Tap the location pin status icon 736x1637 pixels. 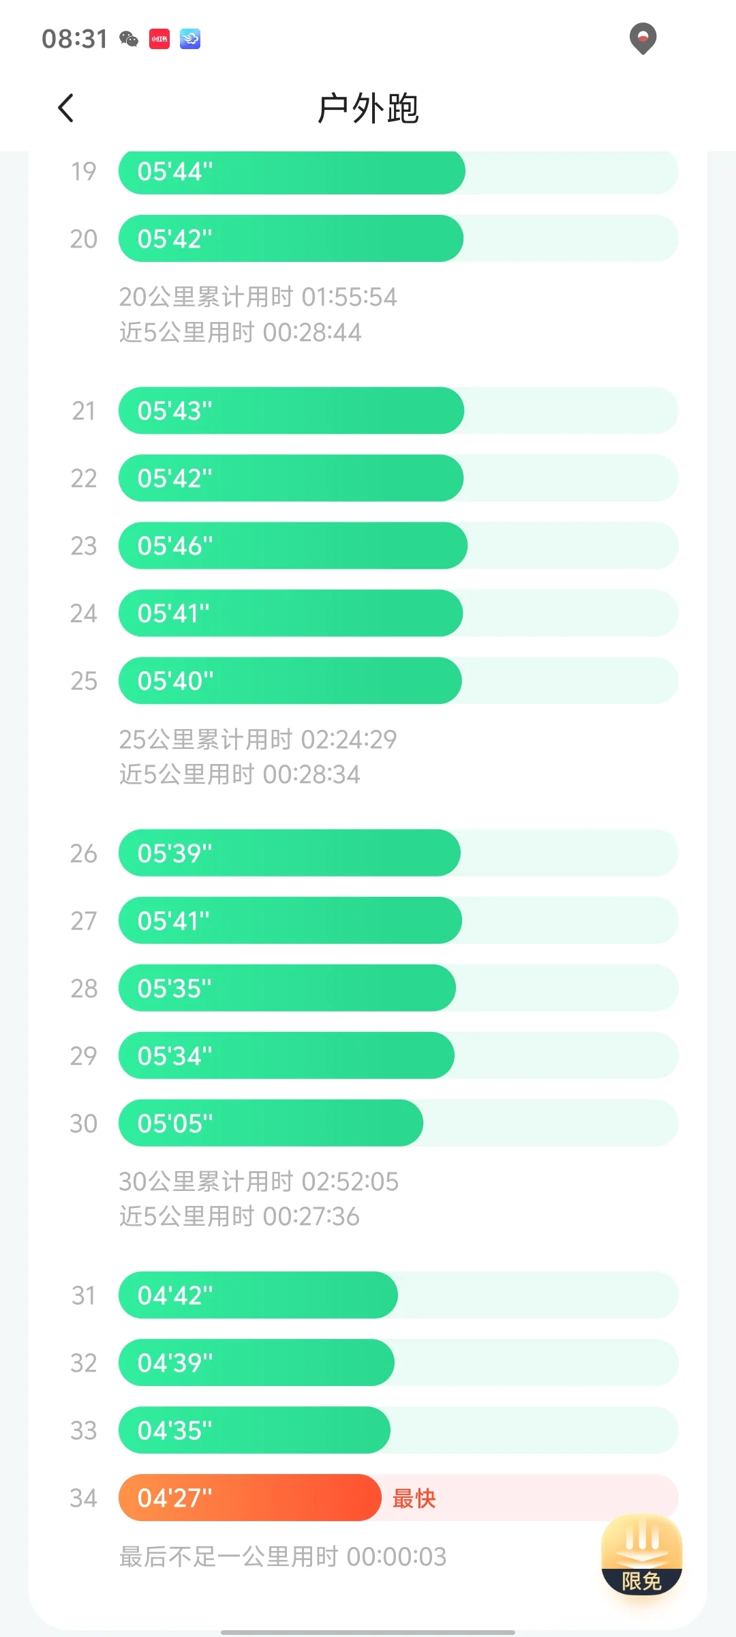[643, 38]
